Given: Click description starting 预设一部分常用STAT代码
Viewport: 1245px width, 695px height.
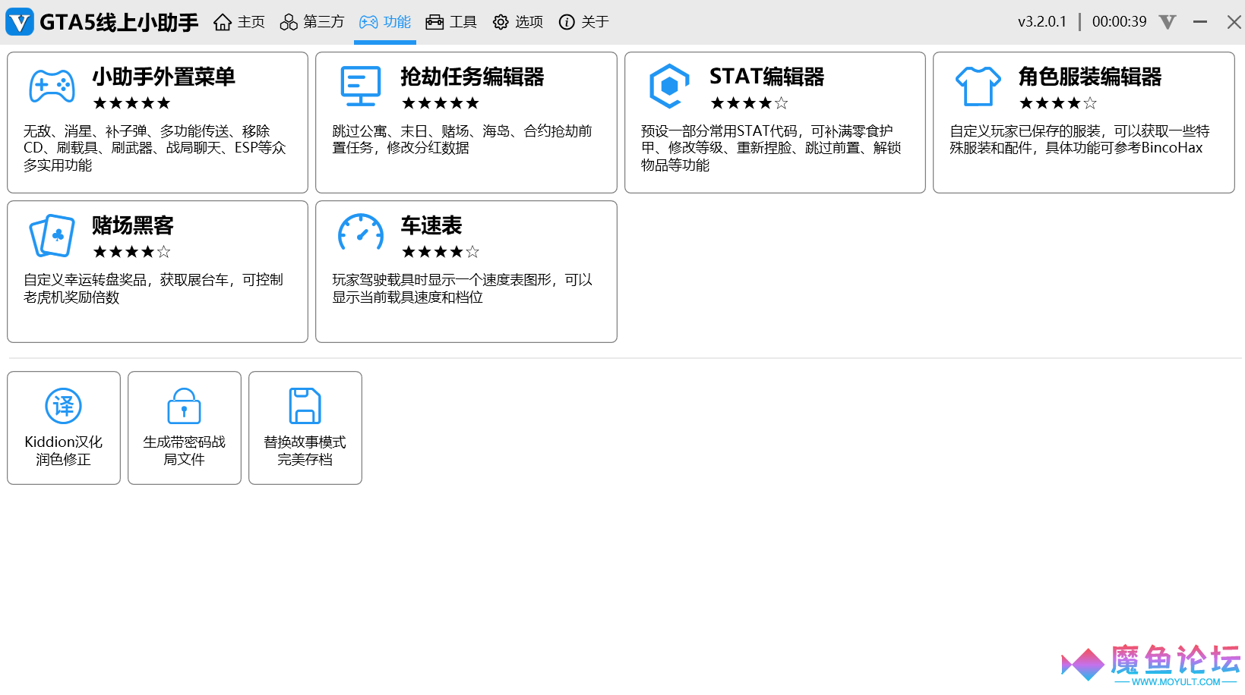Looking at the screenshot, I should [771, 148].
